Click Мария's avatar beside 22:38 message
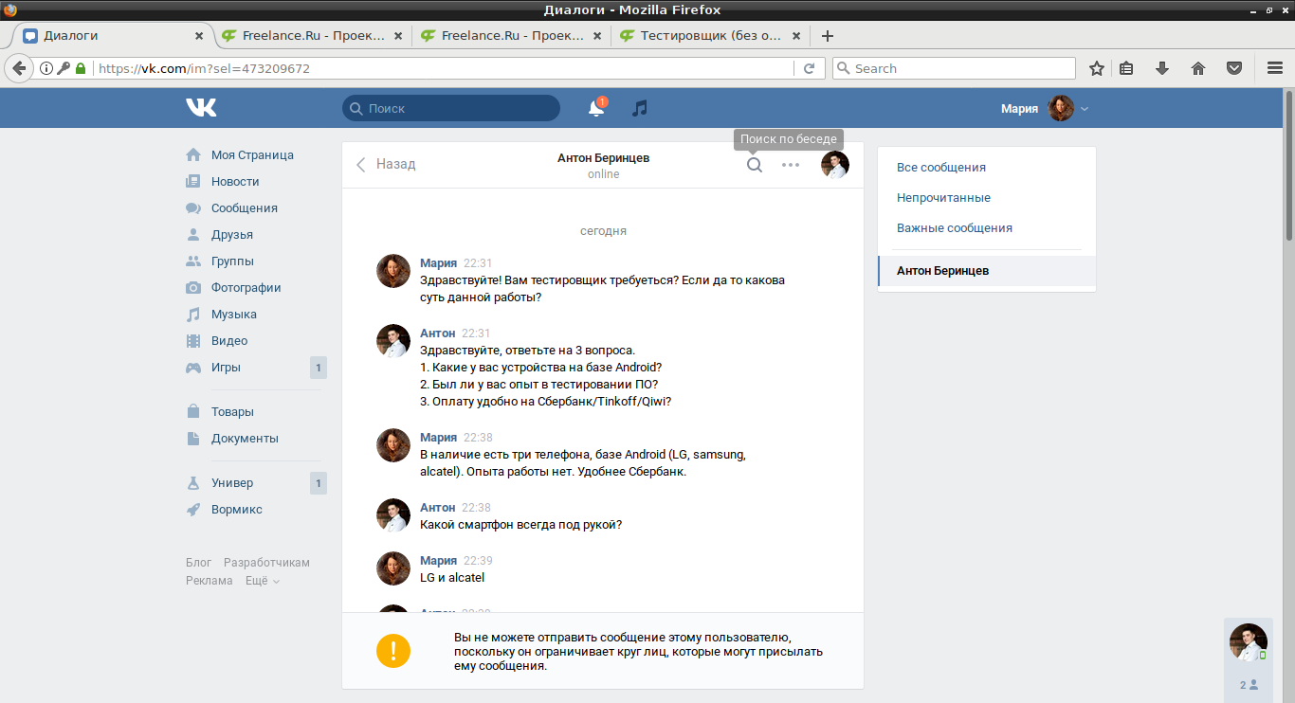Screen dimensions: 1295x703 pos(393,445)
